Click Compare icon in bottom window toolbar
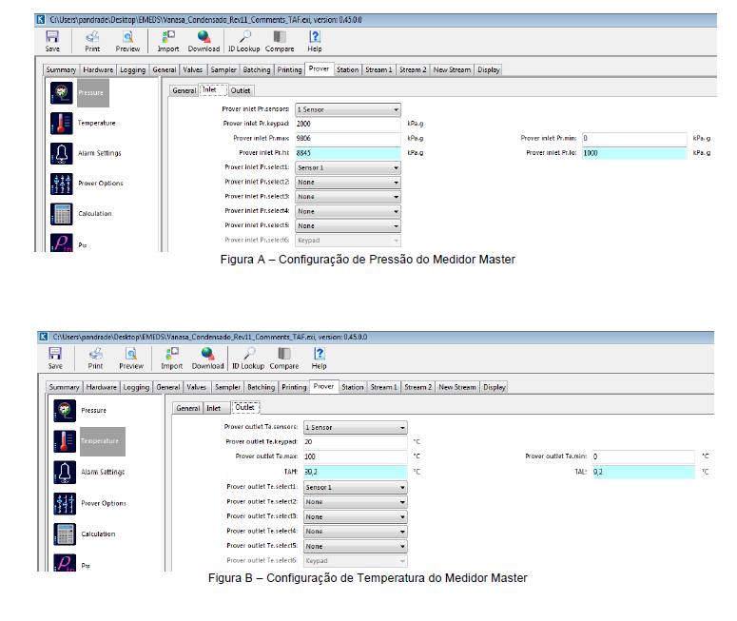Viewport: 737px width, 621px height. click(x=284, y=354)
